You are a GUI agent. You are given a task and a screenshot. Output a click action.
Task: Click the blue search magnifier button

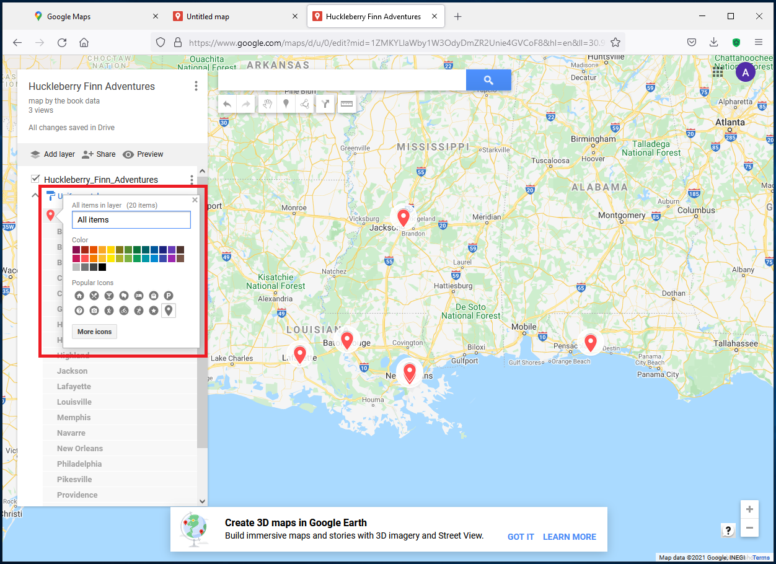point(488,80)
